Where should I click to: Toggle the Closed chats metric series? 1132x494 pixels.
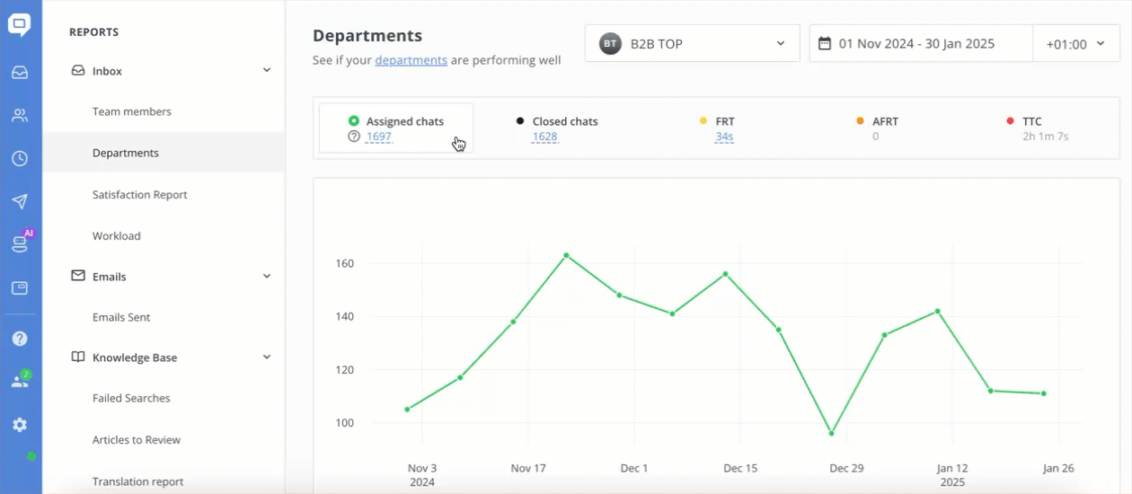[x=564, y=121]
